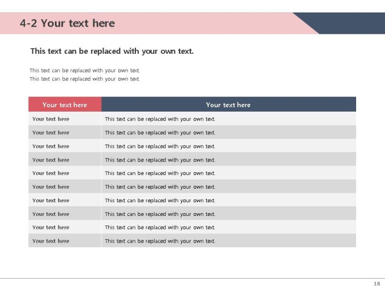
Task: Click the first small description line under subtitle
Action: tap(84, 71)
